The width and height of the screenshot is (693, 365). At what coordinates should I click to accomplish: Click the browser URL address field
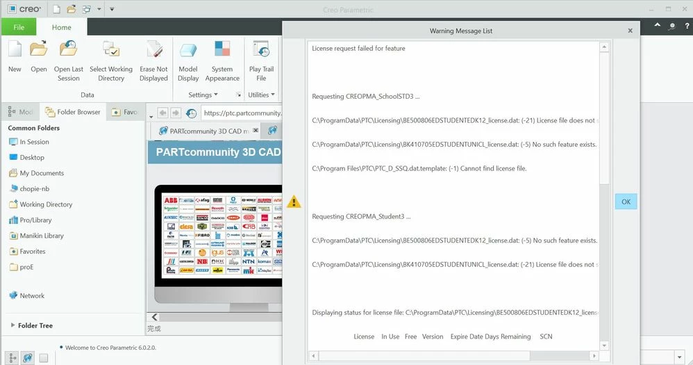(x=242, y=113)
